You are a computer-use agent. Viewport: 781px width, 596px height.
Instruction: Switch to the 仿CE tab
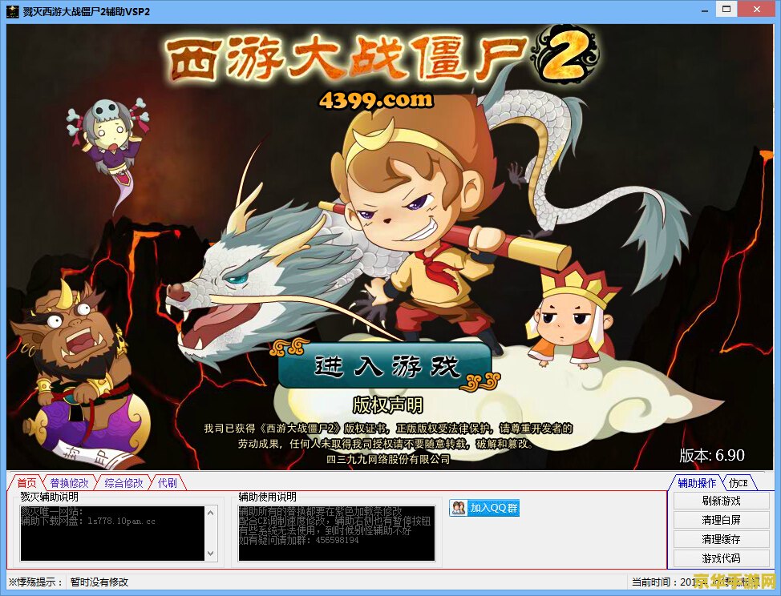click(x=739, y=482)
